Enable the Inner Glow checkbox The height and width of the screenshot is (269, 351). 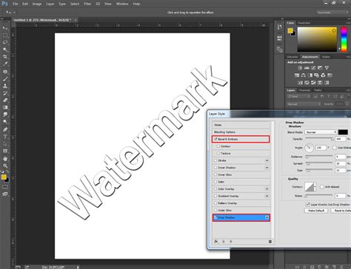click(x=215, y=174)
